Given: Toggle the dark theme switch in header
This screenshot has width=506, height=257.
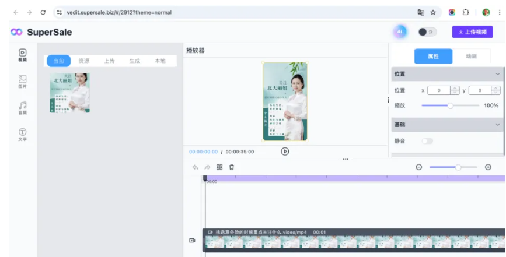Looking at the screenshot, I should (427, 32).
